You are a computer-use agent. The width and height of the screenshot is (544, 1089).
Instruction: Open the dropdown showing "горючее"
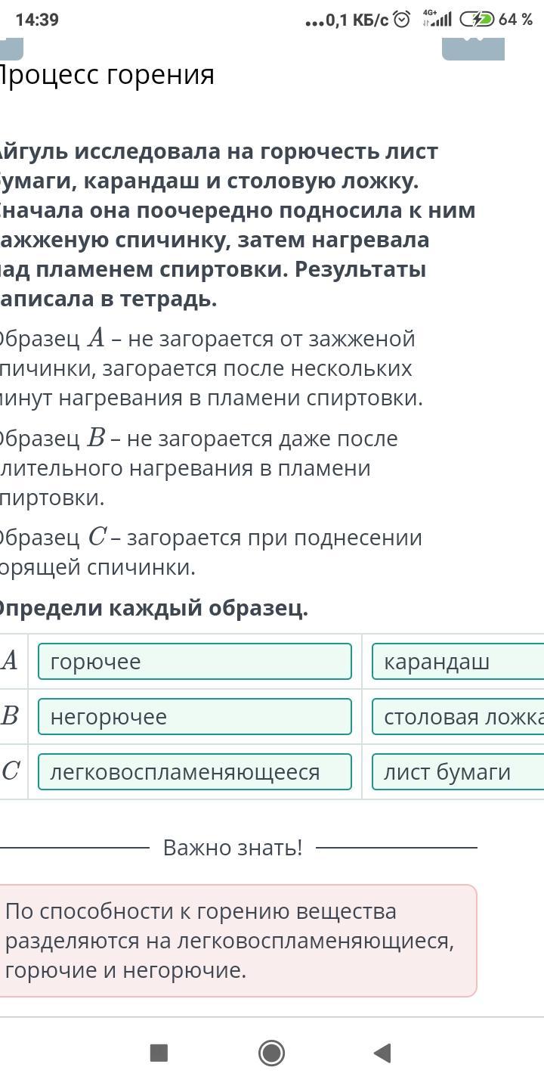[x=195, y=662]
